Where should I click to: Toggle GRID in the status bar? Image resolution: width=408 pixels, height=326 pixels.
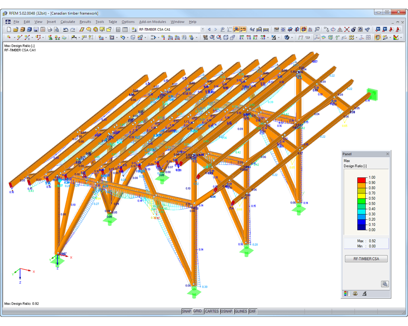197,311
